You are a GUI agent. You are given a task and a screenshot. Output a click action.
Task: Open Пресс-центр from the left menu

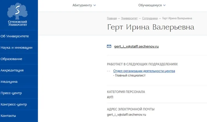point(11,93)
